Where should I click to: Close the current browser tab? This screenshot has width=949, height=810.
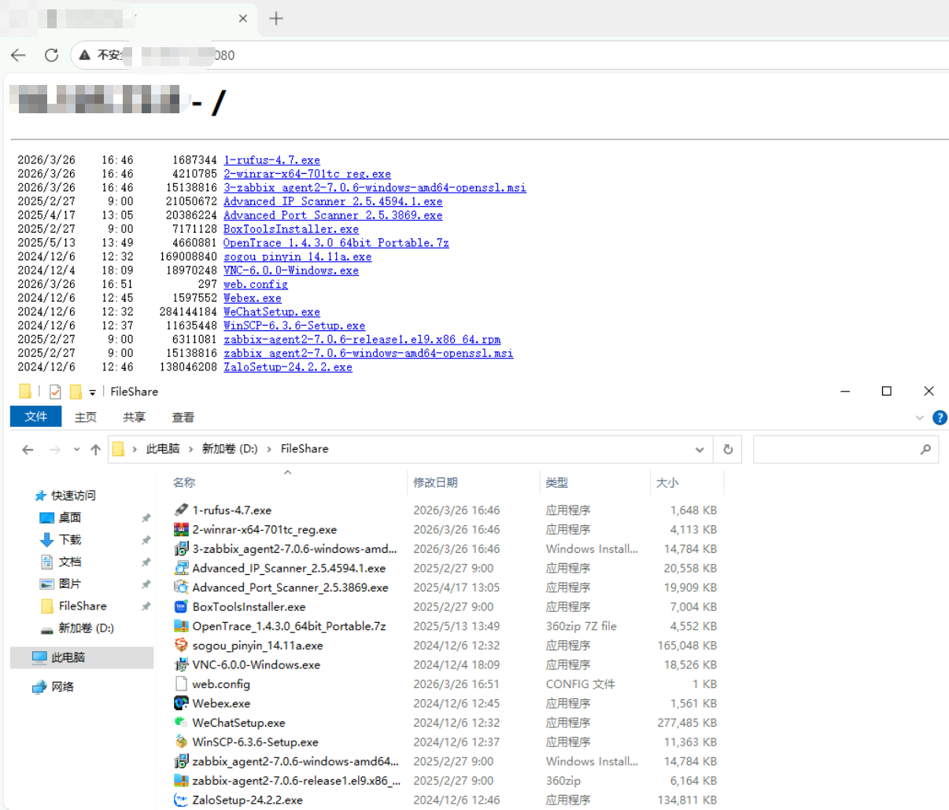point(243,18)
